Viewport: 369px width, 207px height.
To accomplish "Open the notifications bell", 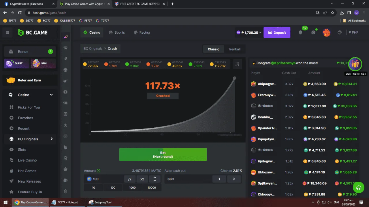I will 300,32.
